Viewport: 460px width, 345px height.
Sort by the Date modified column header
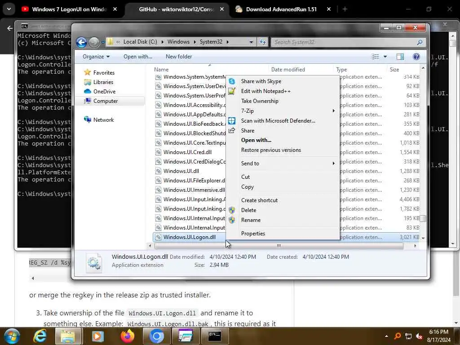coord(288,70)
